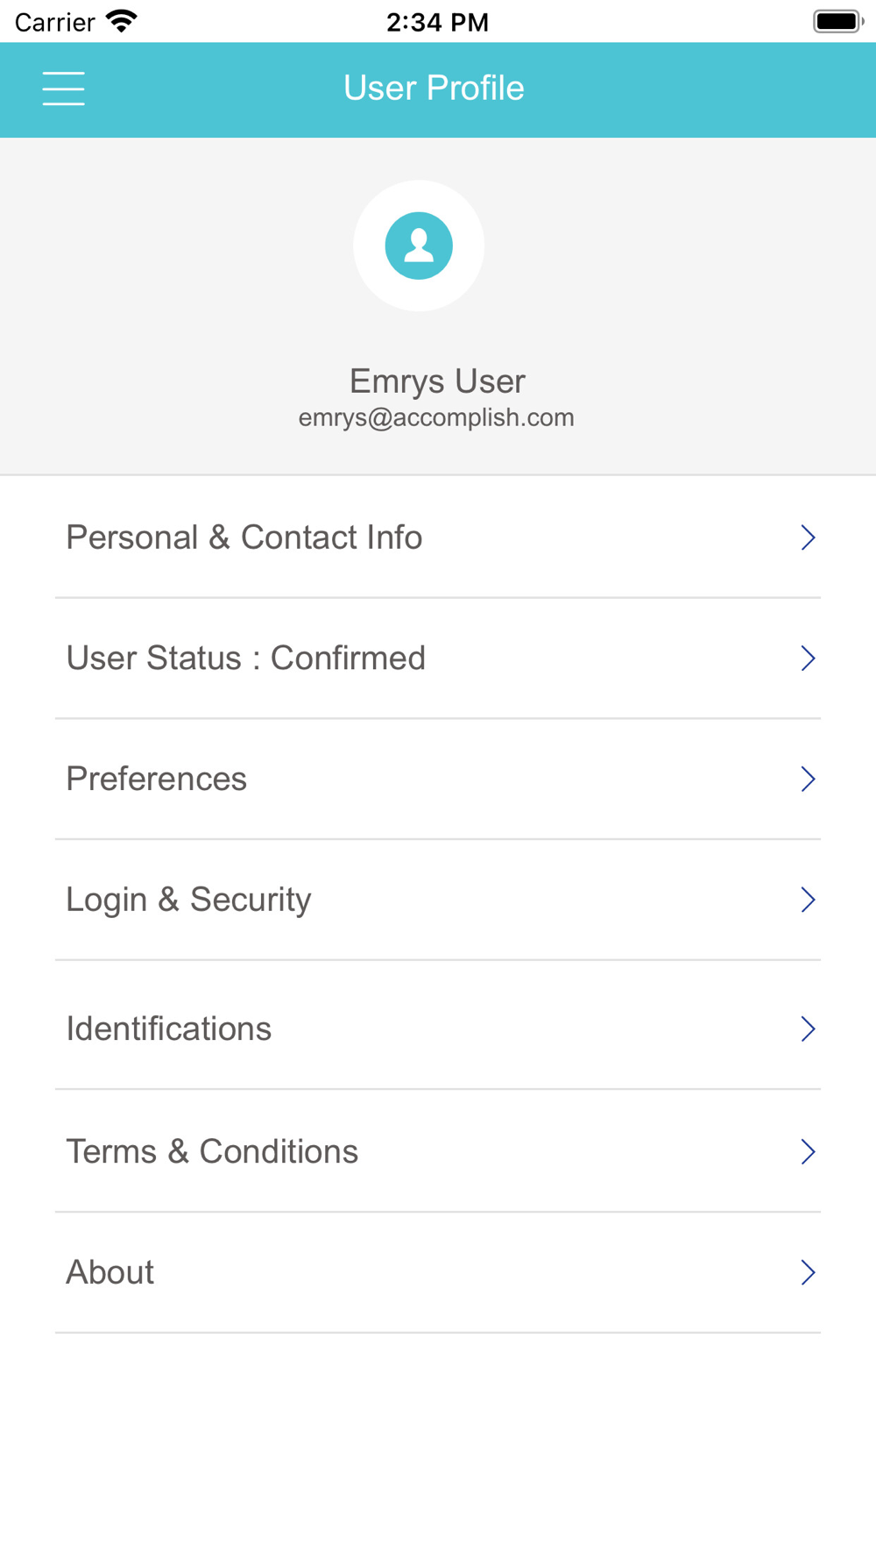The width and height of the screenshot is (876, 1559).
Task: Open Terms & Conditions
Action: point(438,1151)
